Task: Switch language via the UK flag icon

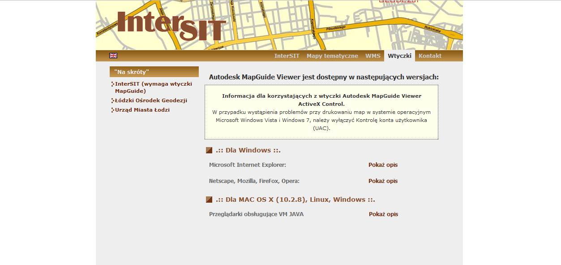Action: coord(113,56)
